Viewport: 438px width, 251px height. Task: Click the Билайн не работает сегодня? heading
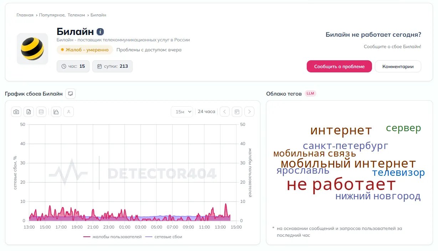coord(373,35)
